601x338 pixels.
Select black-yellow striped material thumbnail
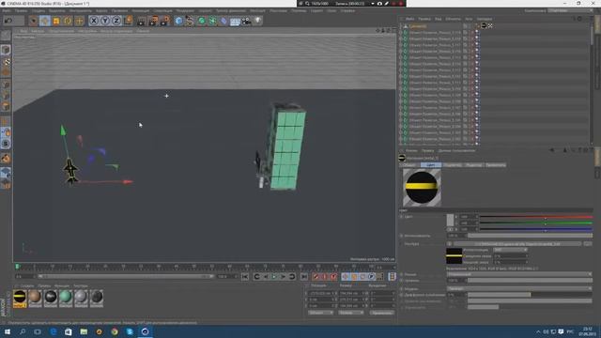click(x=20, y=299)
